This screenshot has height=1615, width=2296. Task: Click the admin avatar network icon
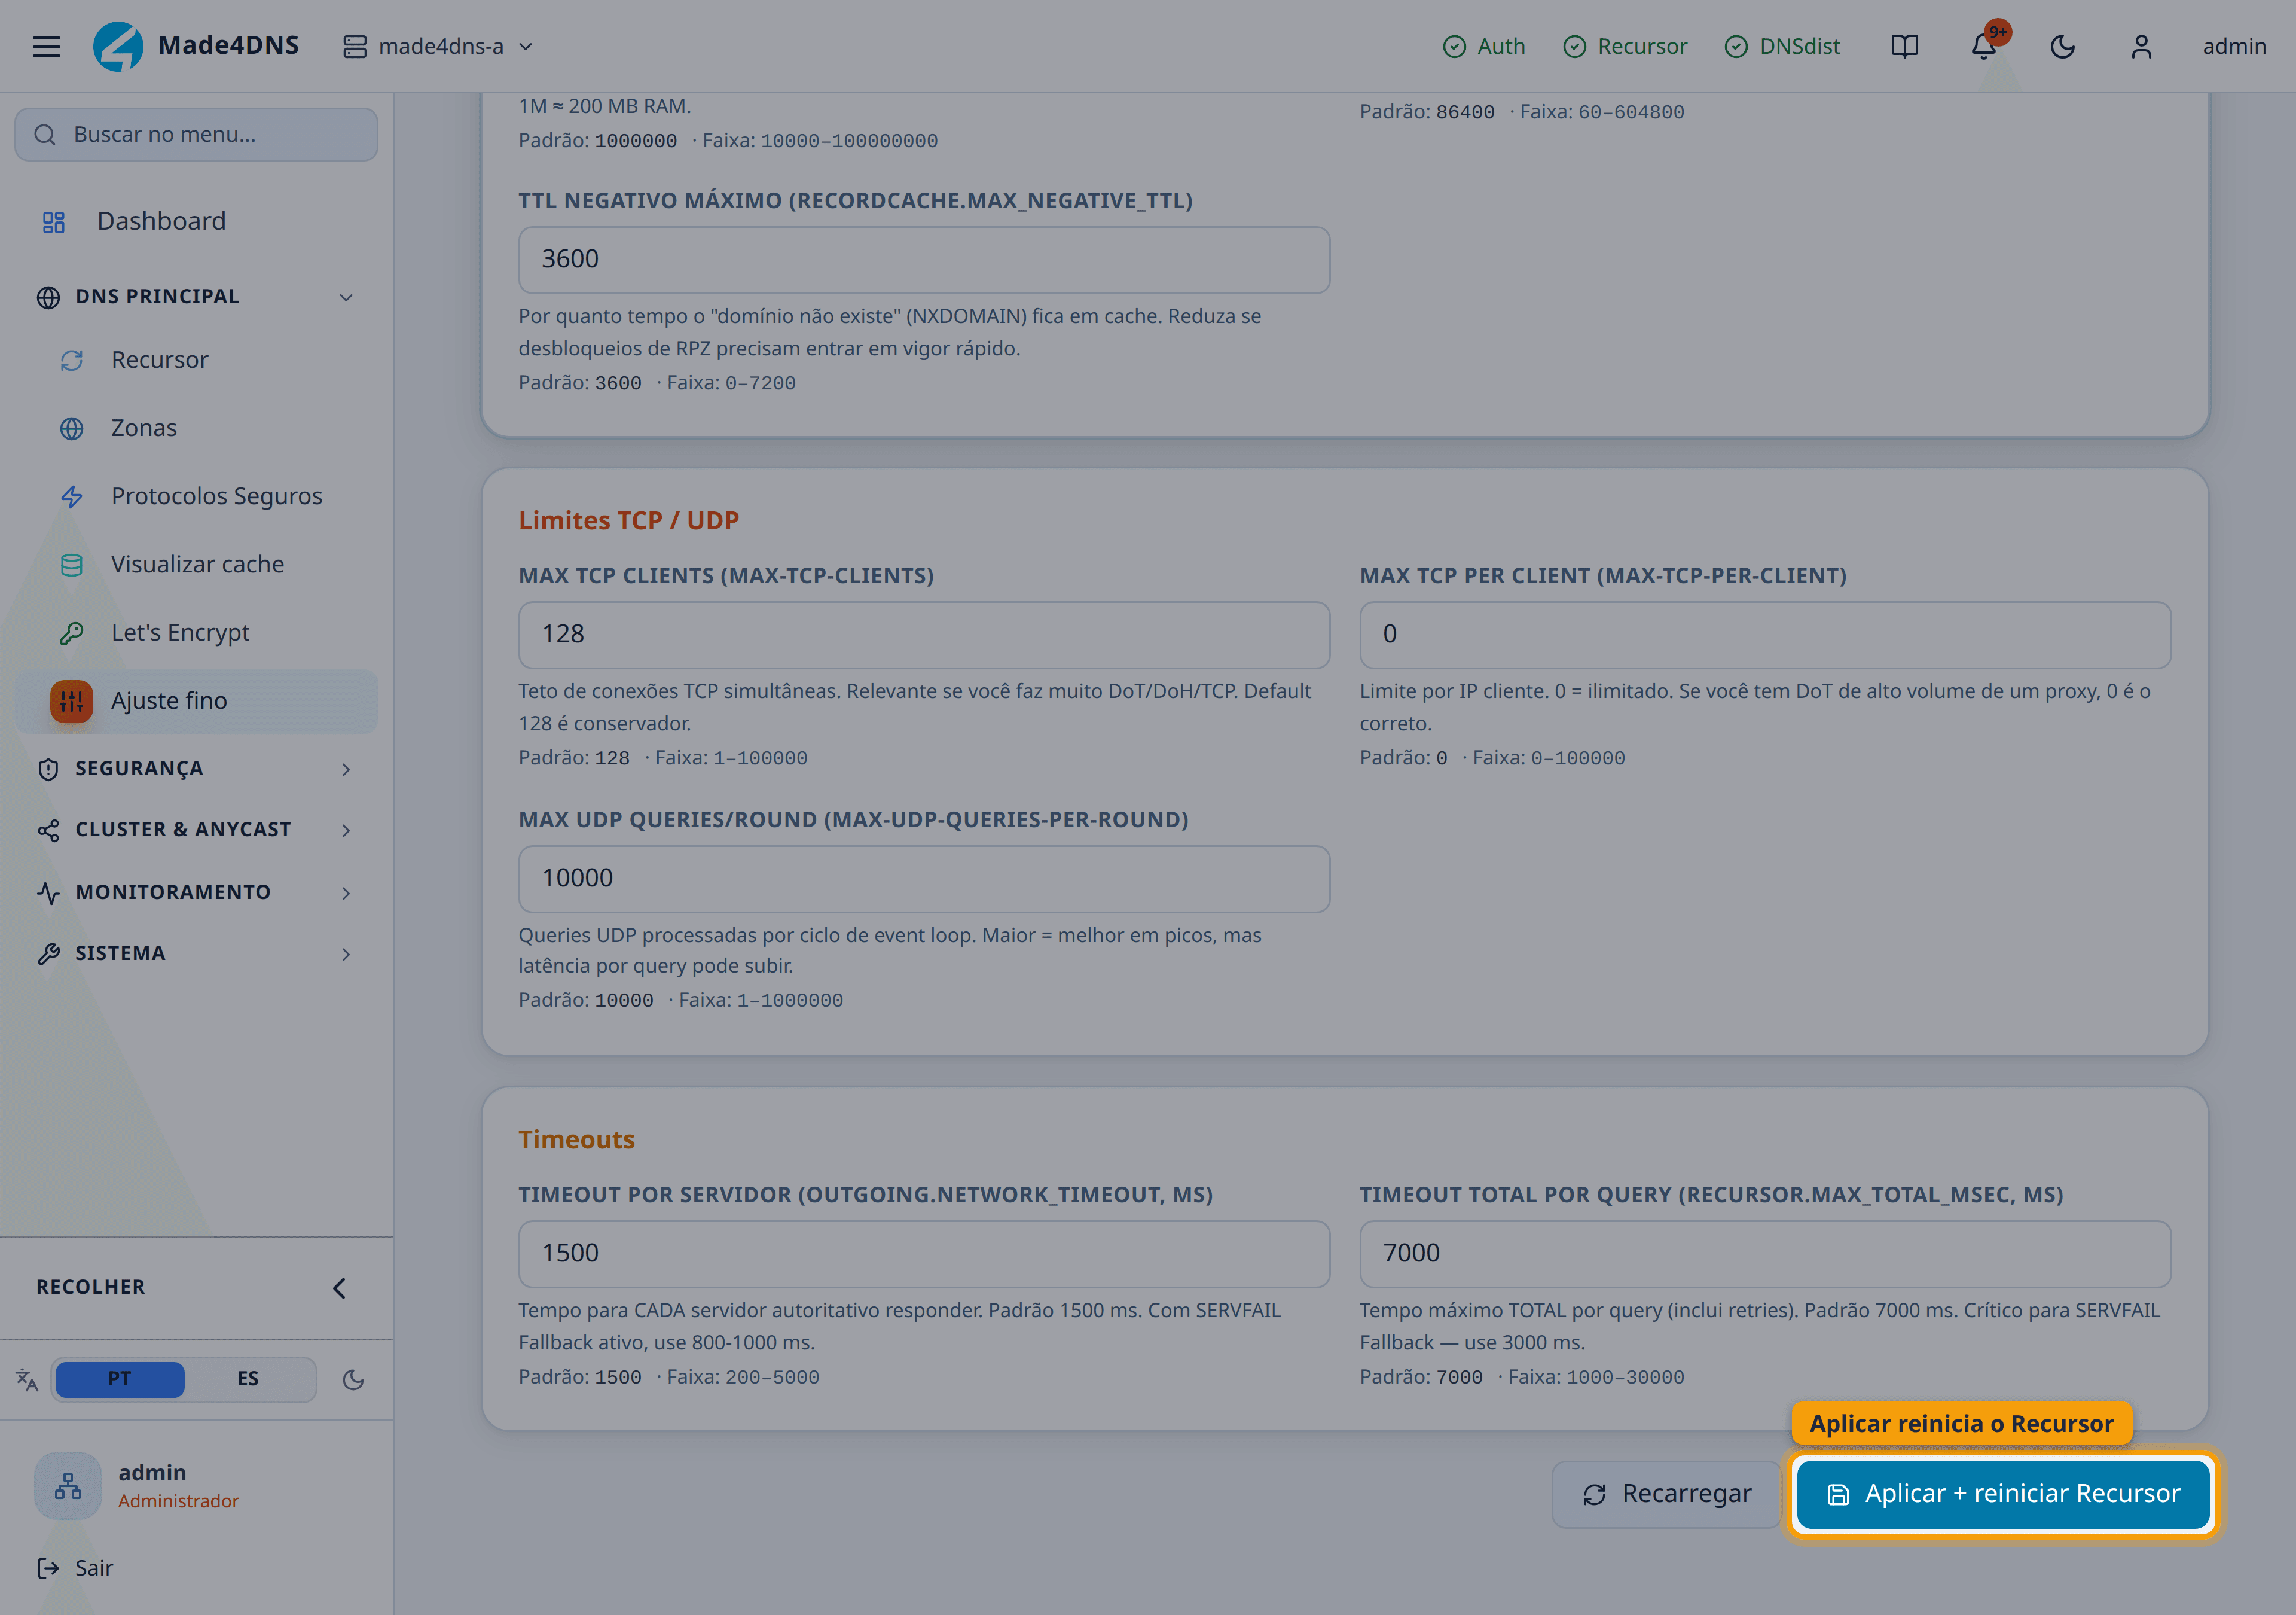68,1486
